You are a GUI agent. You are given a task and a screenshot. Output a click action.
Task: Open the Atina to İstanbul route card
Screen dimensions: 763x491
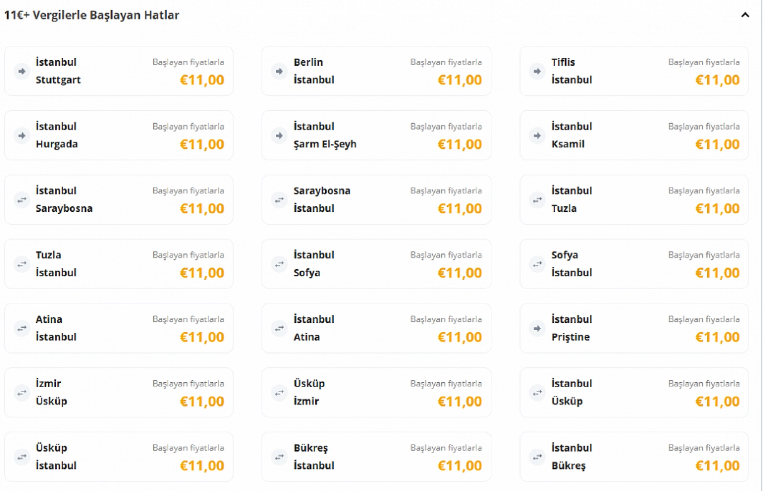tap(118, 329)
